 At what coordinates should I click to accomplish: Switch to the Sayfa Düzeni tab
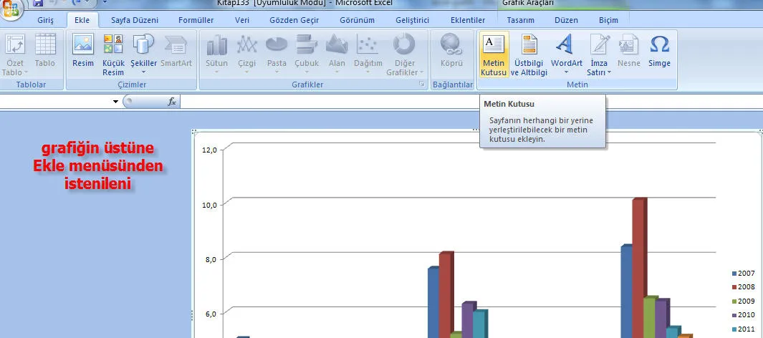point(135,20)
